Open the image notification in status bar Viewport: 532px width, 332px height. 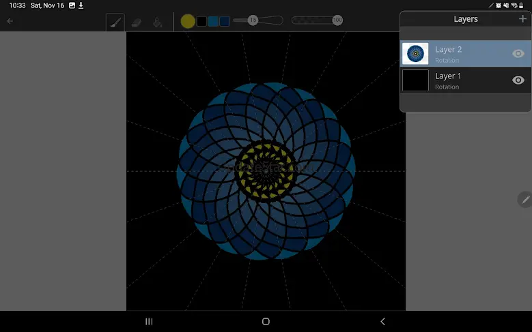[x=72, y=5]
